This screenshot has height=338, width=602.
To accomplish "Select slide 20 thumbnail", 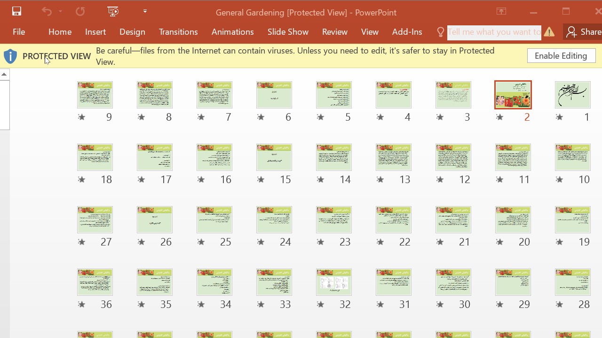I will click(x=513, y=220).
